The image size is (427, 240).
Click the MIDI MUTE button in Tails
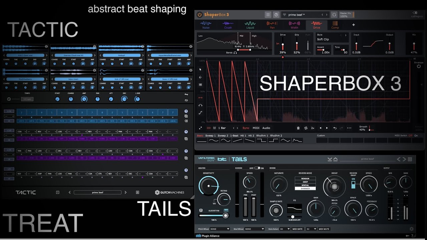(324, 229)
